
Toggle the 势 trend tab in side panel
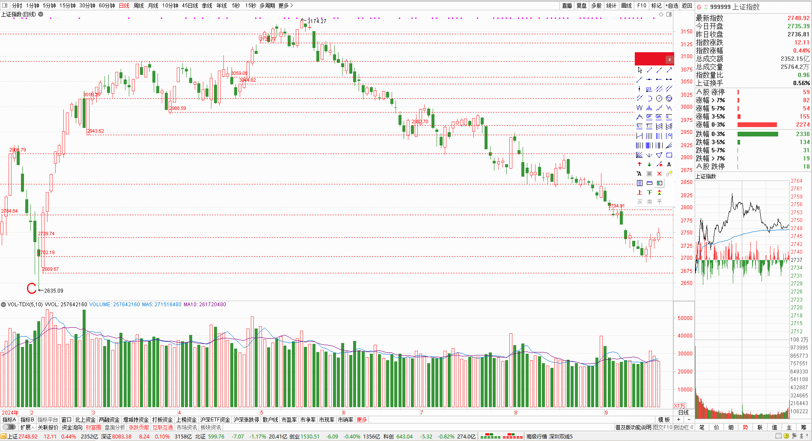[x=746, y=427]
